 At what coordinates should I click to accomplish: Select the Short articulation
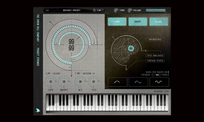[x=138, y=22]
